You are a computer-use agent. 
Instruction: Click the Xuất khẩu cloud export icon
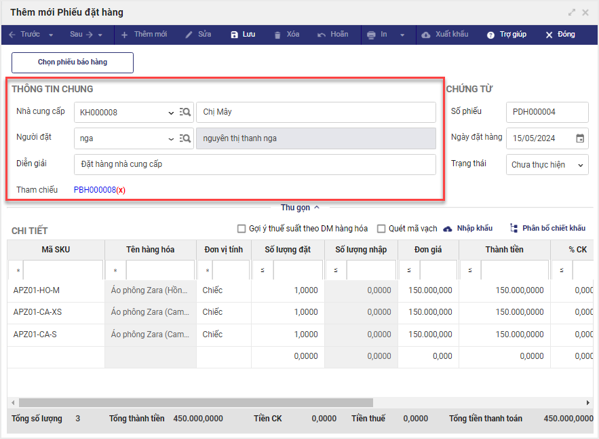coord(426,35)
